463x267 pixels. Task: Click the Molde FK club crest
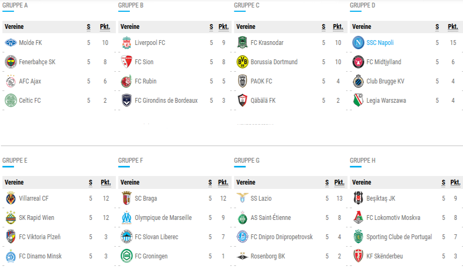[11, 43]
